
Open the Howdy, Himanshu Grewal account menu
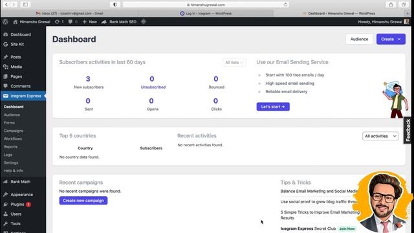pyautogui.click(x=383, y=22)
